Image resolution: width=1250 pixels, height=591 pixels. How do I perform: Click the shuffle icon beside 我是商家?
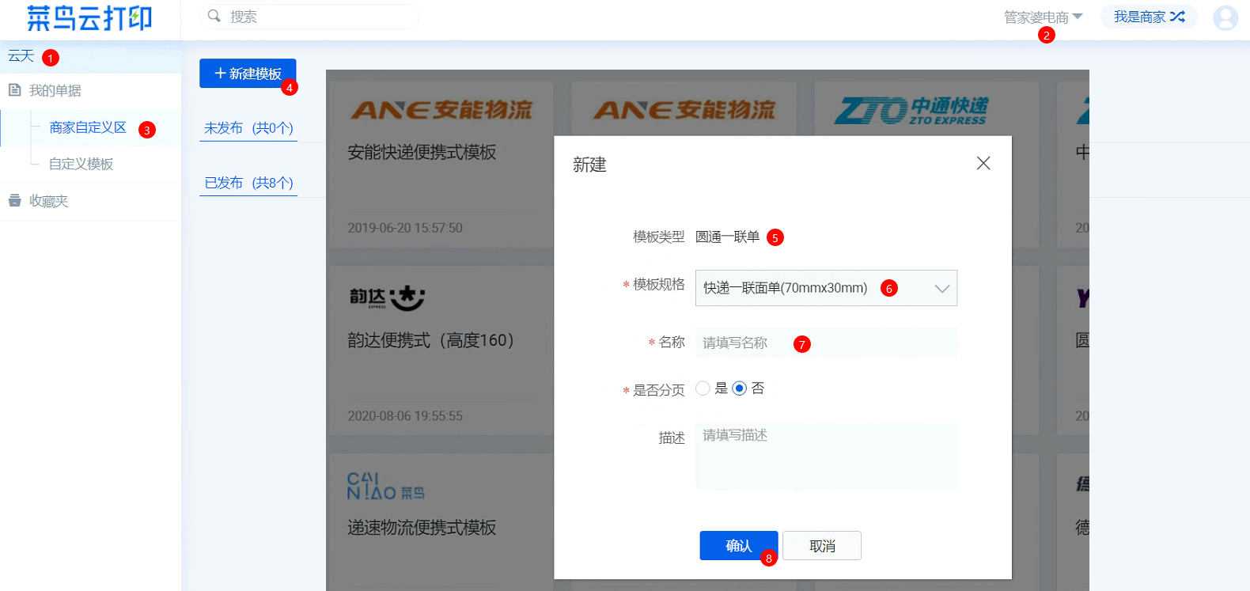[x=1177, y=17]
